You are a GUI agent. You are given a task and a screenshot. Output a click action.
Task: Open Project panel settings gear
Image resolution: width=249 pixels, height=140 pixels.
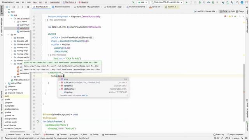[x=28, y=7]
